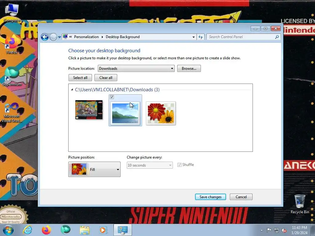Click the Control Panel taskbar button
This screenshot has width=315, height=236.
point(123,230)
